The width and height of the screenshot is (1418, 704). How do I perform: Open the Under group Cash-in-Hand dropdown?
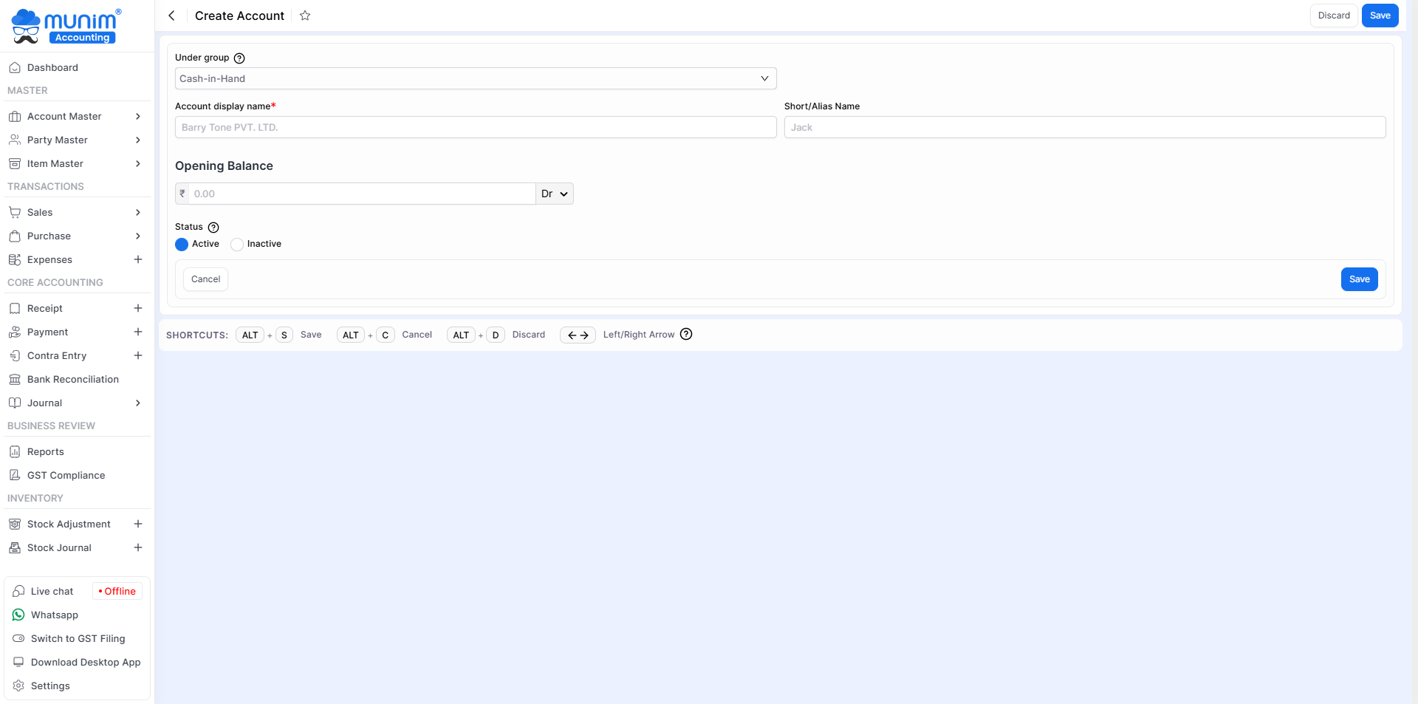[475, 78]
